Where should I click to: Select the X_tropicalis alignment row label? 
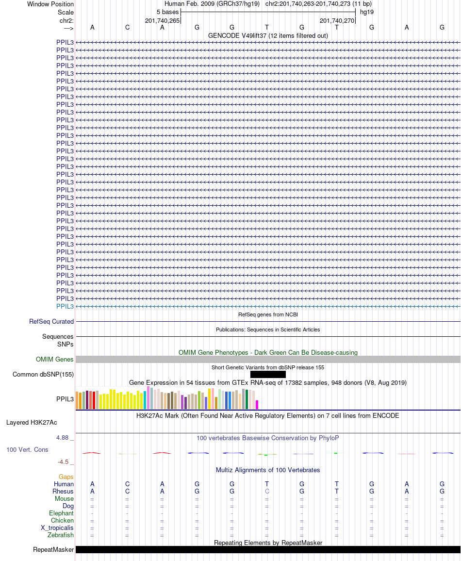pyautogui.click(x=57, y=528)
